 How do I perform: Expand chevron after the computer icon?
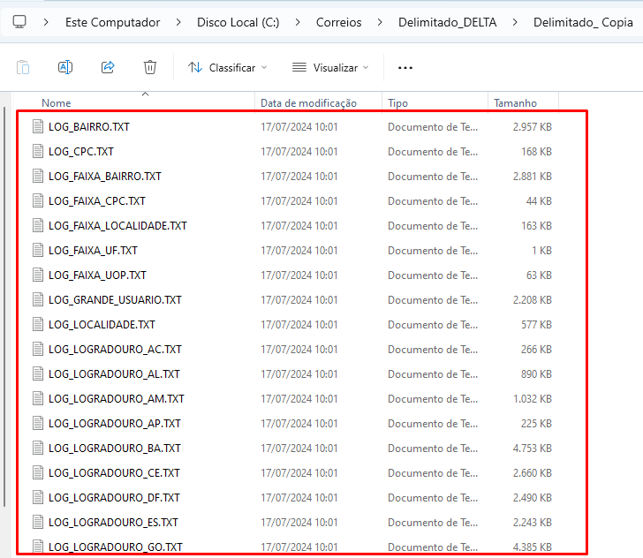(x=46, y=22)
